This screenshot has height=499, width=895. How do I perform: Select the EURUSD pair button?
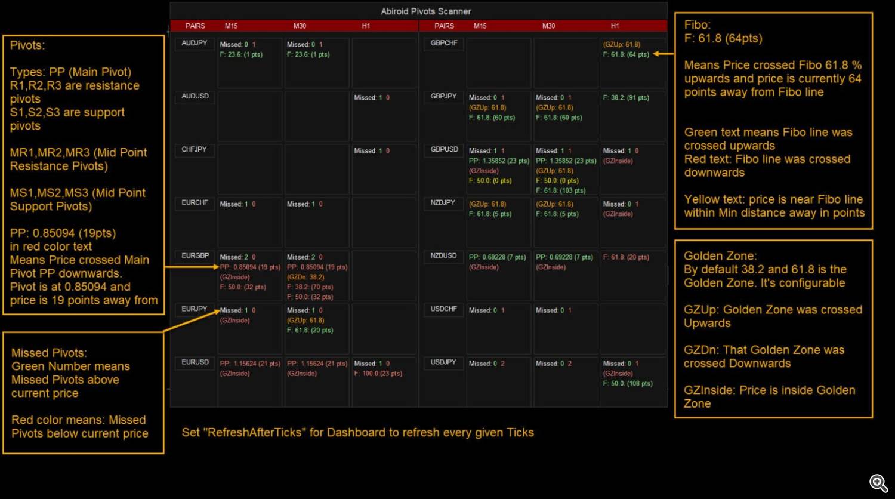[195, 362]
